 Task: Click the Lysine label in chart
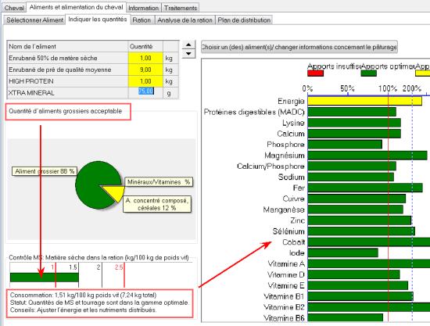pyautogui.click(x=293, y=123)
